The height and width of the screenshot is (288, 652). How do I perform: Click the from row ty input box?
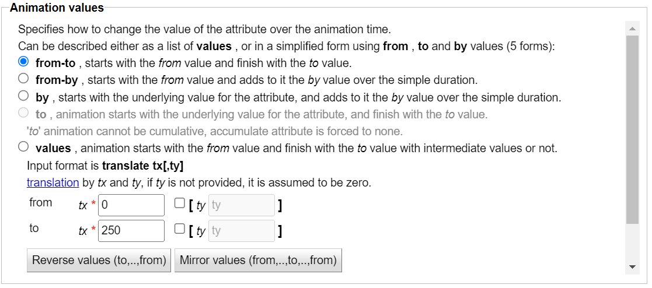click(x=242, y=205)
